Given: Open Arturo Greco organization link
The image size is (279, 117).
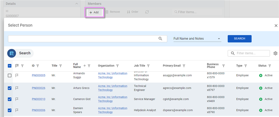Looking at the screenshot, I should [x=113, y=88].
